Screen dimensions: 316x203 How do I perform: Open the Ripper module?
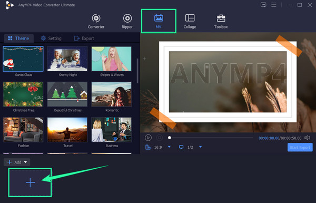tap(127, 21)
